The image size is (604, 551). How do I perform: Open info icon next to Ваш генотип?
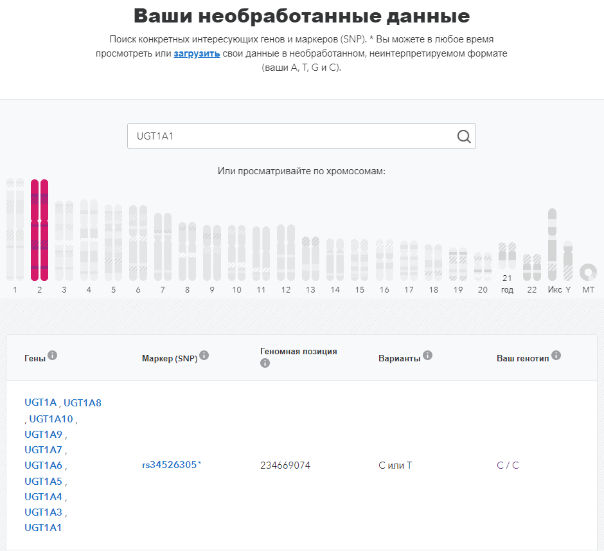coord(556,356)
